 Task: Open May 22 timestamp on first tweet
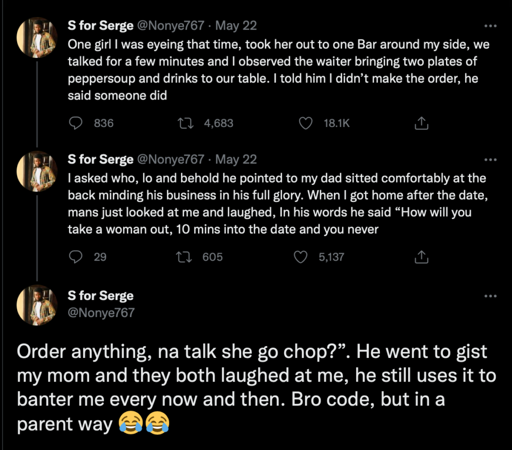236,25
